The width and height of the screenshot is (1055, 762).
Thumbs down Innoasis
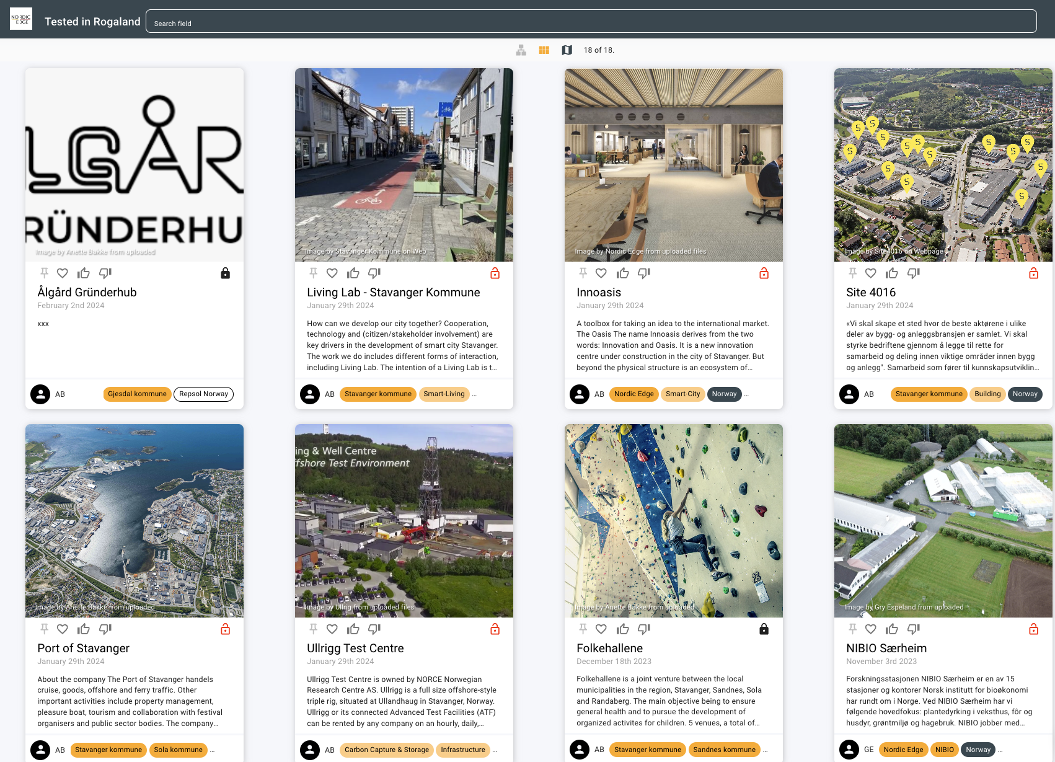point(645,273)
